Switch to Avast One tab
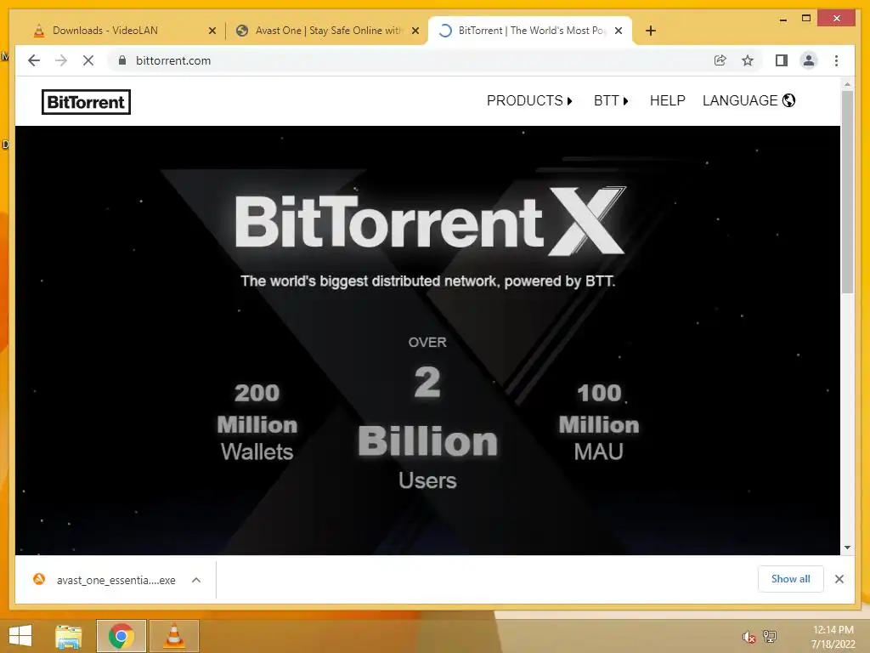The width and height of the screenshot is (870, 653). coord(326,31)
